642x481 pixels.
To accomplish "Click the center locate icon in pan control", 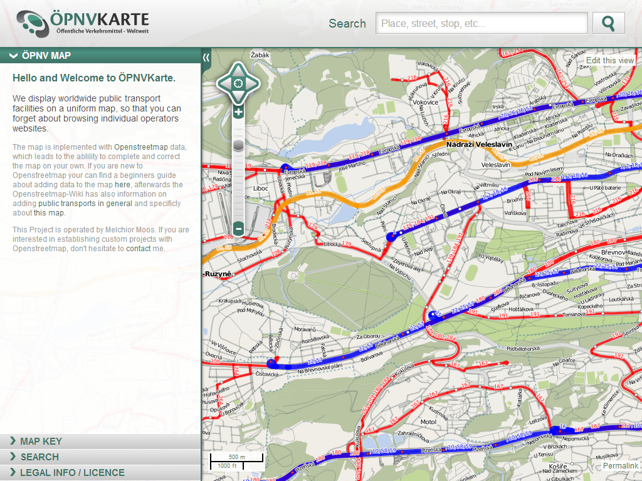I will pyautogui.click(x=238, y=83).
